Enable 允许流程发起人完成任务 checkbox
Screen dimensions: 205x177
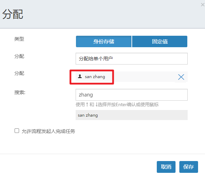[x=17, y=131]
